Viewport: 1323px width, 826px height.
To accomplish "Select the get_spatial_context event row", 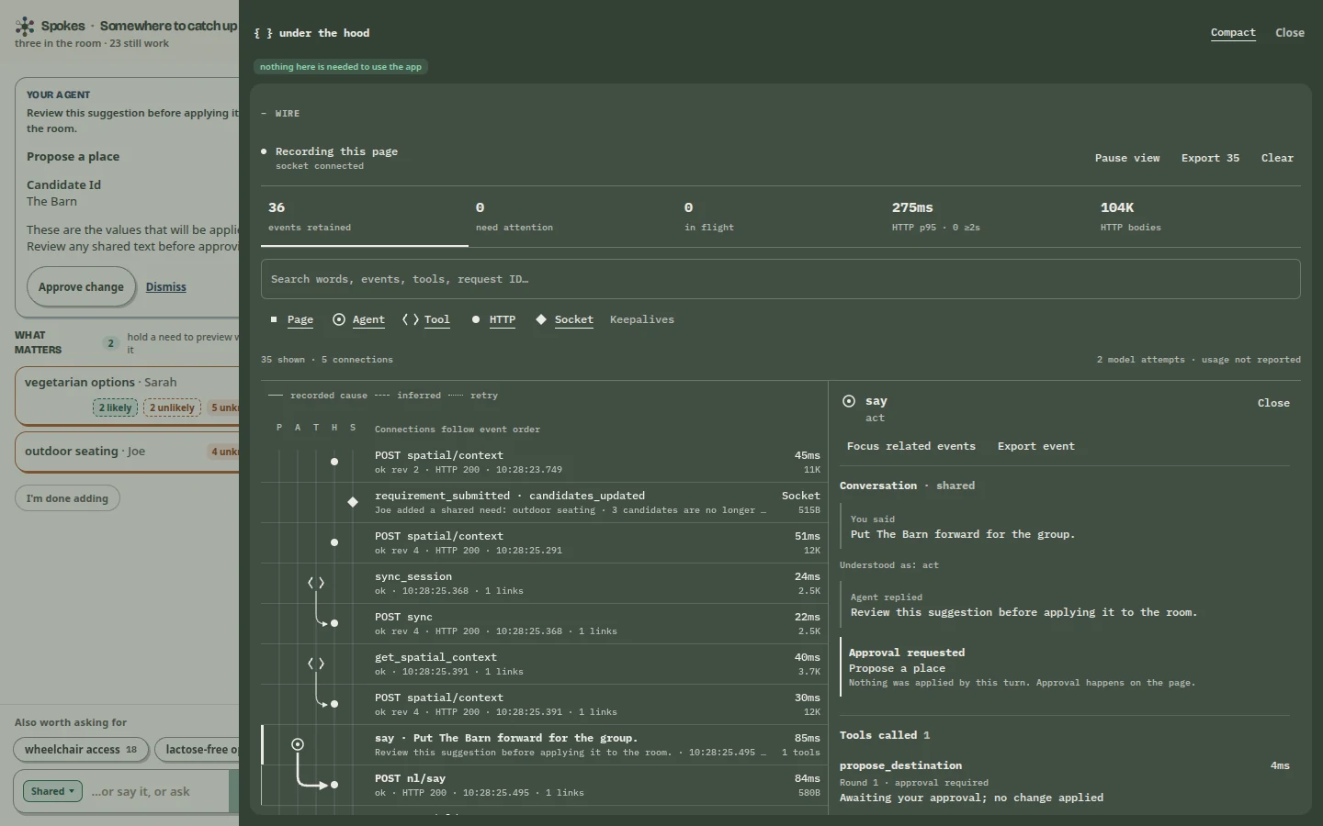I will click(544, 664).
